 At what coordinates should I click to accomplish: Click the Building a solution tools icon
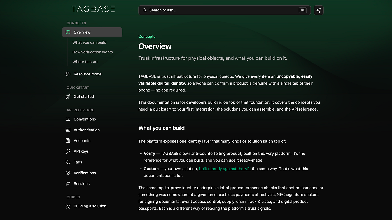point(68,206)
